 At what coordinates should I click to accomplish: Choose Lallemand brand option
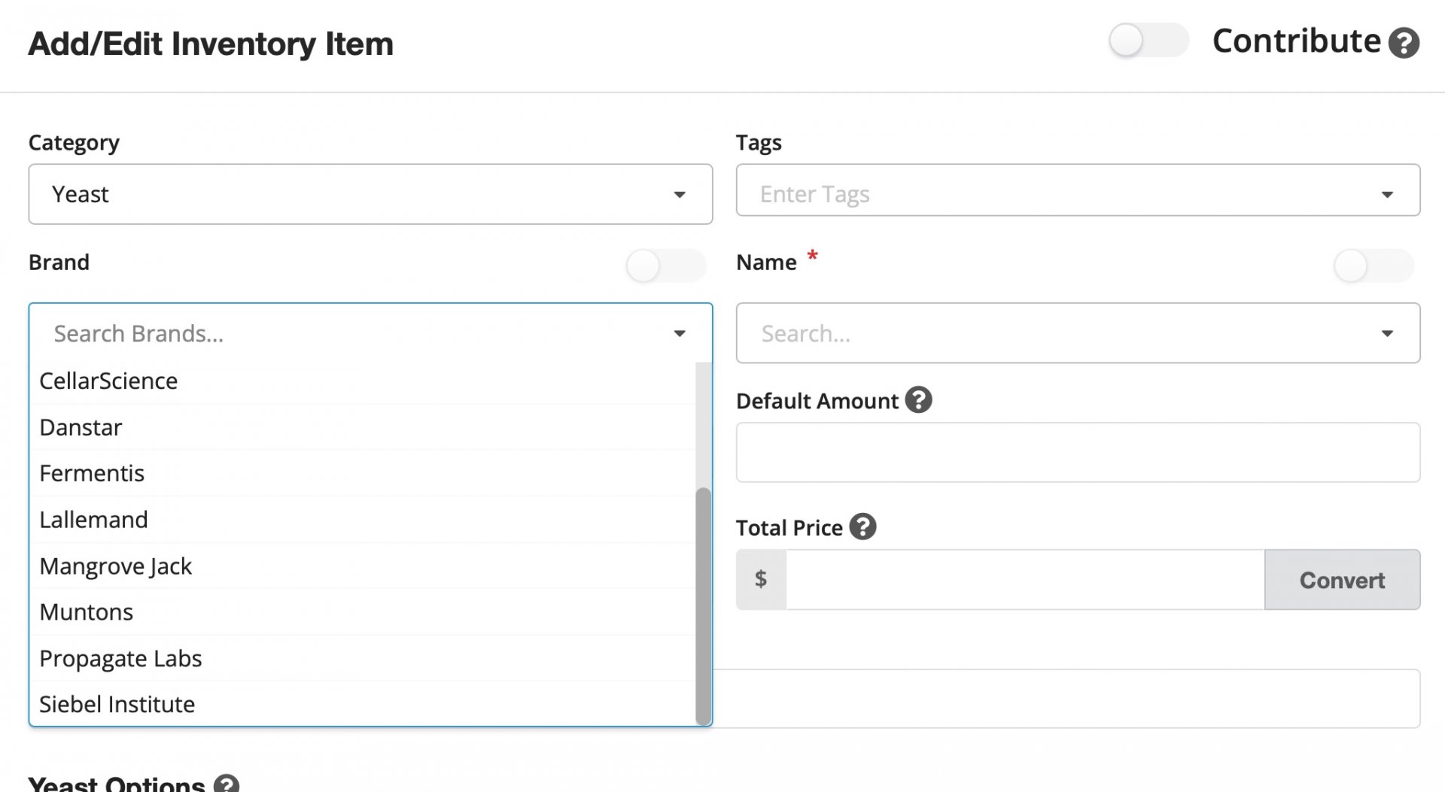pyautogui.click(x=363, y=520)
